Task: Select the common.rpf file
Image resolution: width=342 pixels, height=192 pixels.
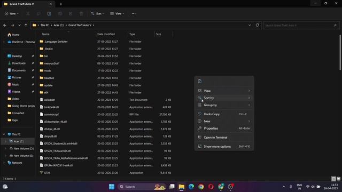Action: (x=51, y=115)
